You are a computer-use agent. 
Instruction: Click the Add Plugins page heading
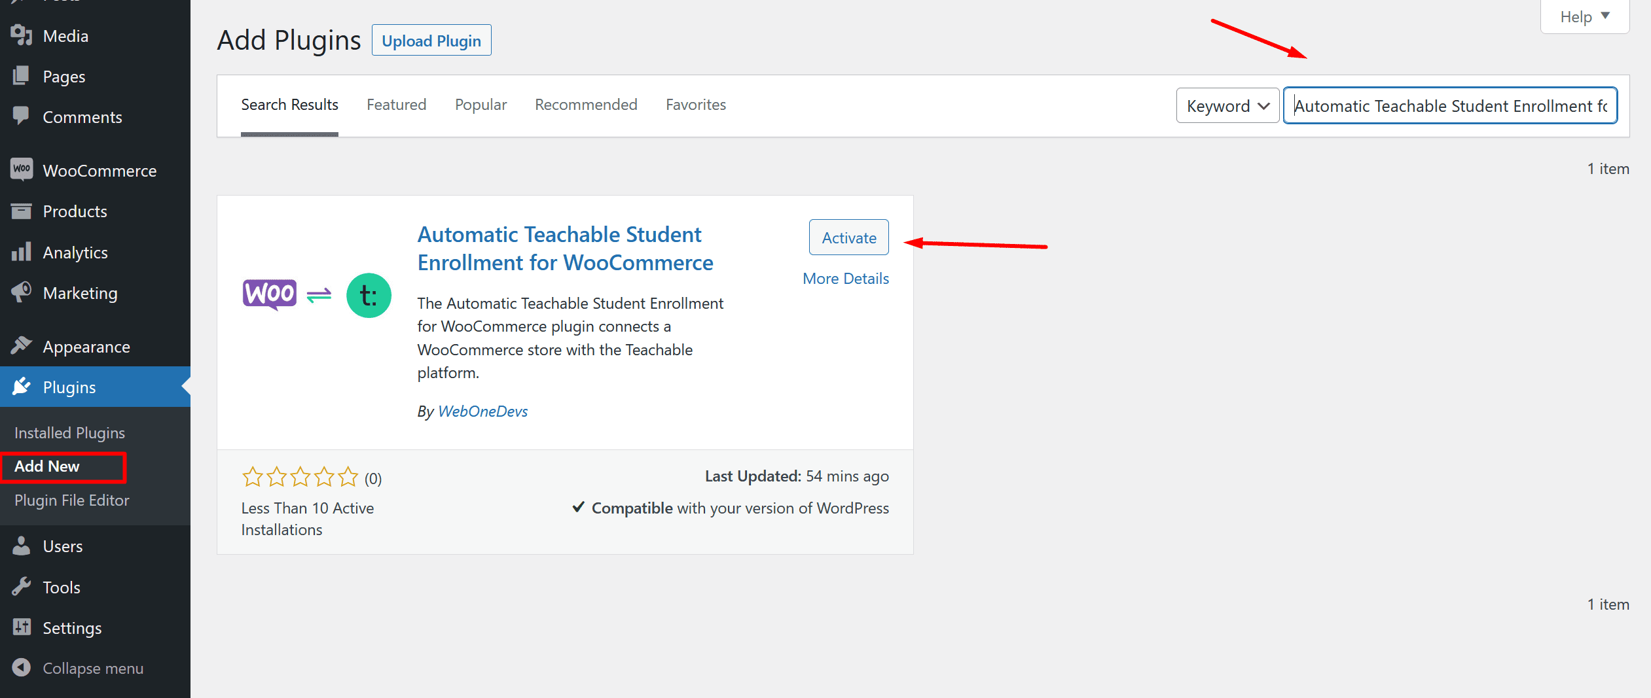point(289,41)
